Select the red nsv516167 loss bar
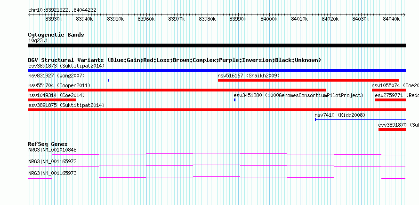The image size is (419, 205). 308,80
